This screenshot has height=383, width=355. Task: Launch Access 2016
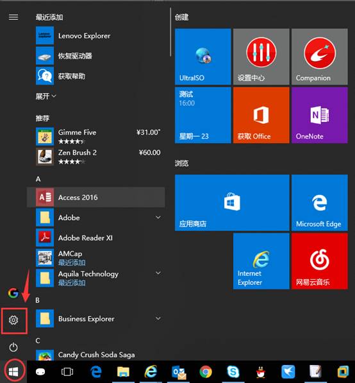[x=95, y=197]
